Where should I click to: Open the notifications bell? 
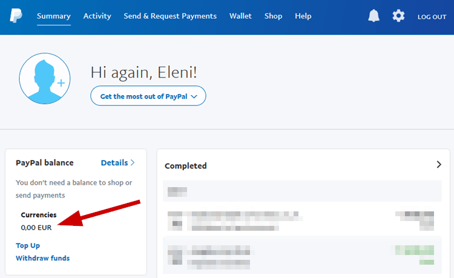coord(373,16)
